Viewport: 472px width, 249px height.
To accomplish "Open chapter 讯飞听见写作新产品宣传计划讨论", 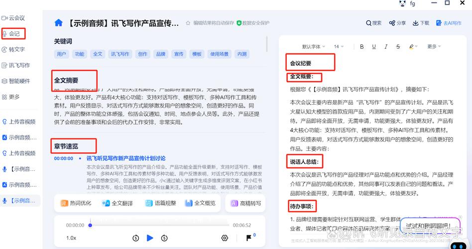I will tap(126, 158).
